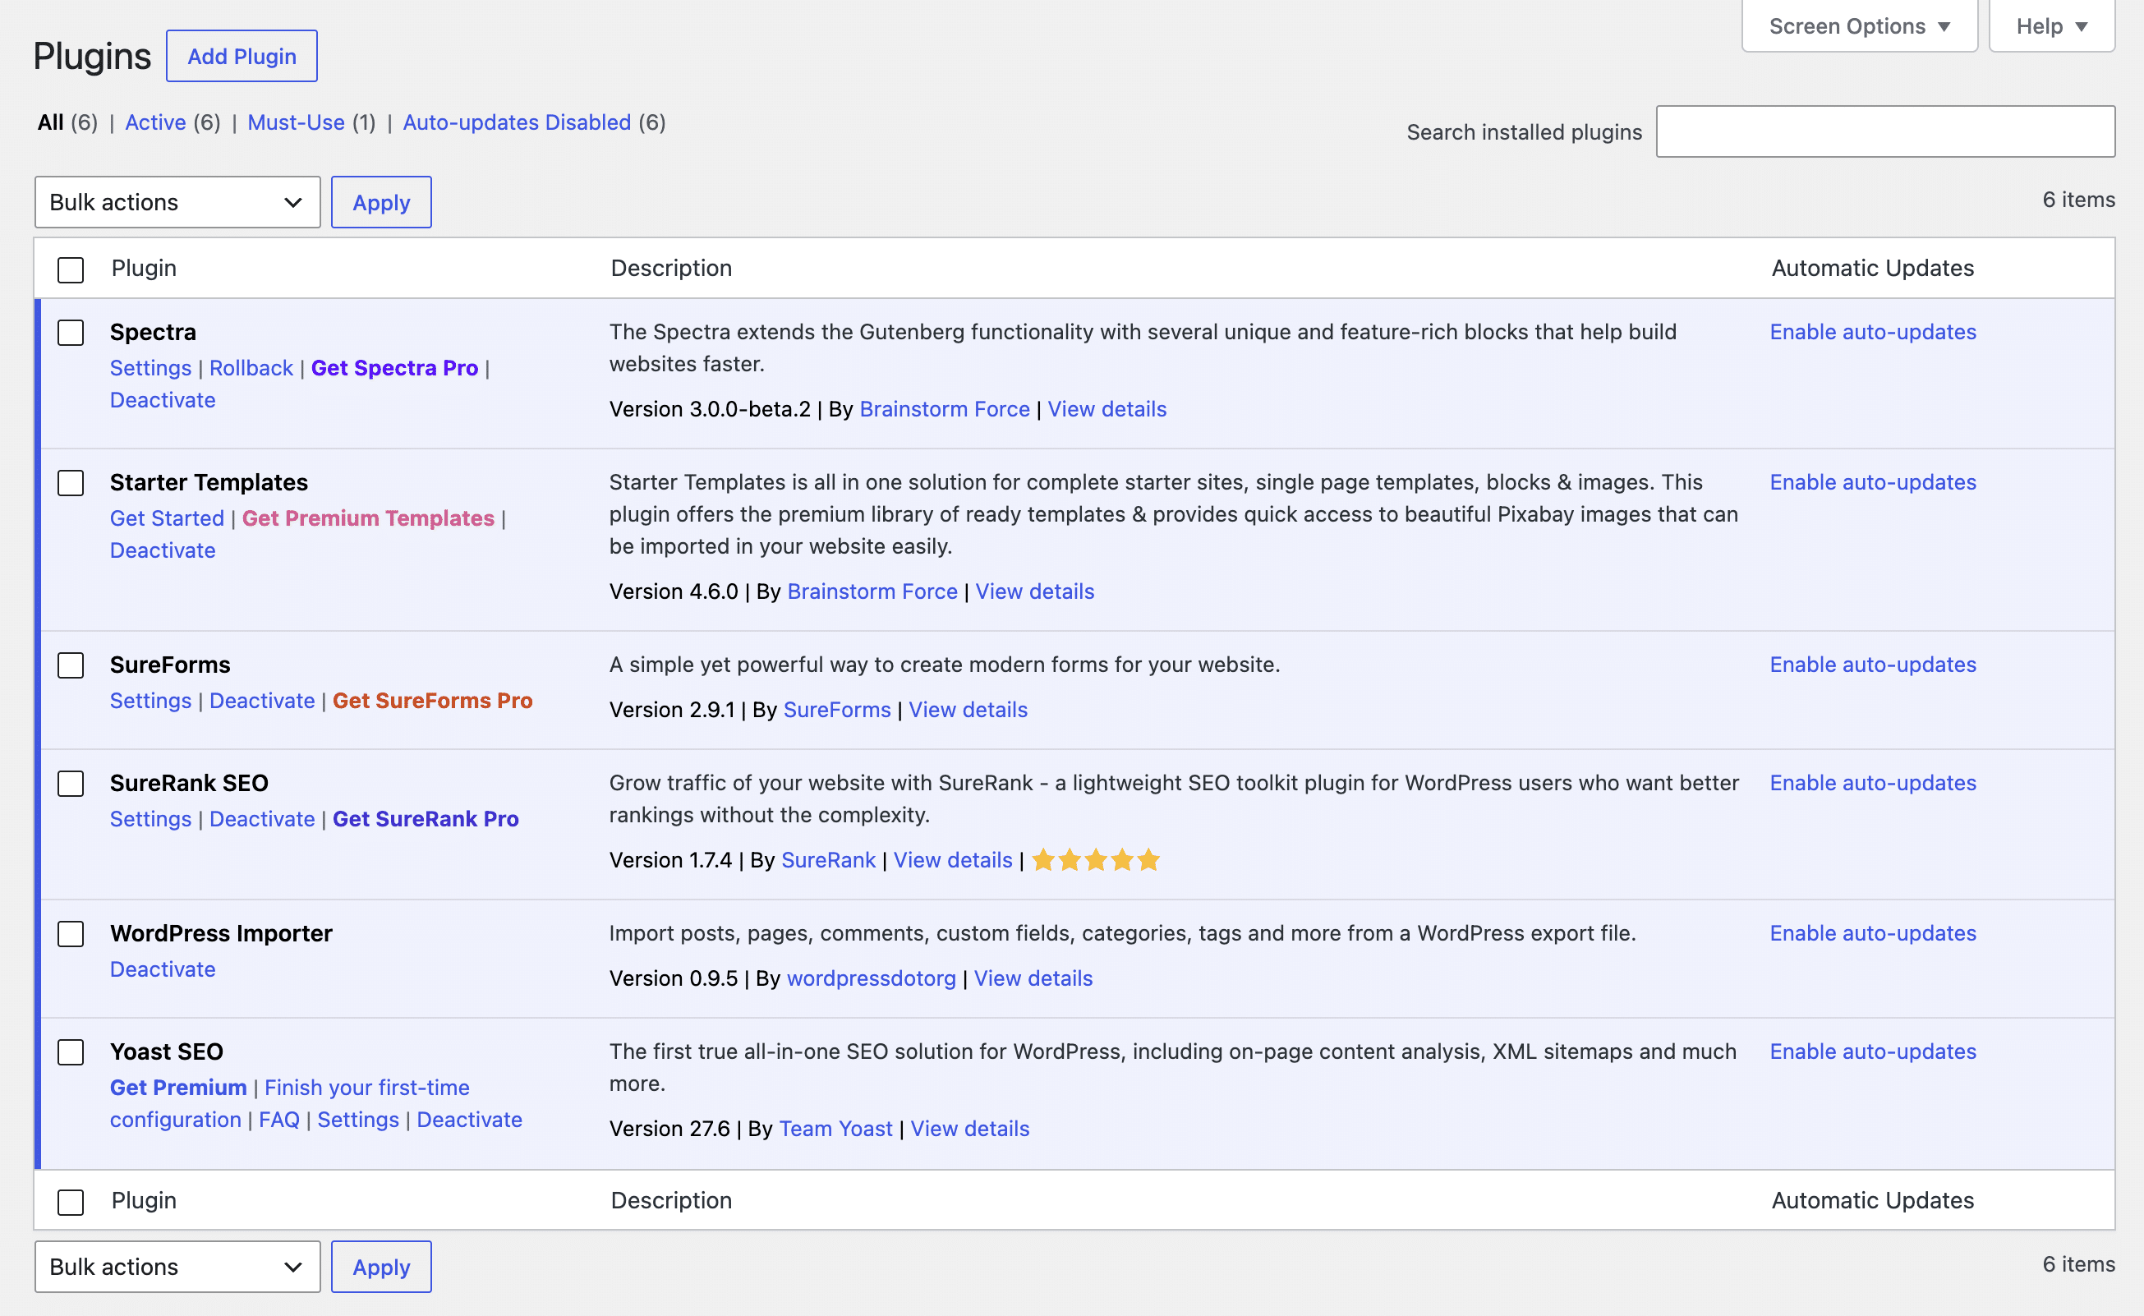Click Get Premium Templates link
This screenshot has height=1316, width=2144.
pos(368,518)
